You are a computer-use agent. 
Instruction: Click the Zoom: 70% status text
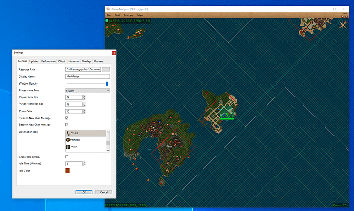click(x=341, y=205)
